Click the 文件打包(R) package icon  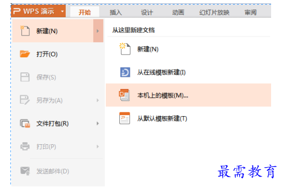click(x=25, y=123)
